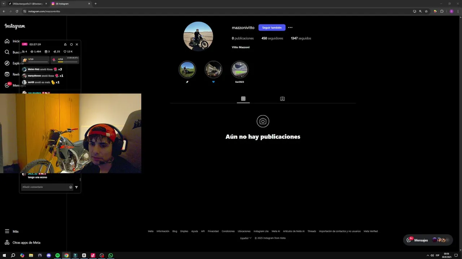
Task: Close the live stream overlay panel
Action: coord(77,44)
